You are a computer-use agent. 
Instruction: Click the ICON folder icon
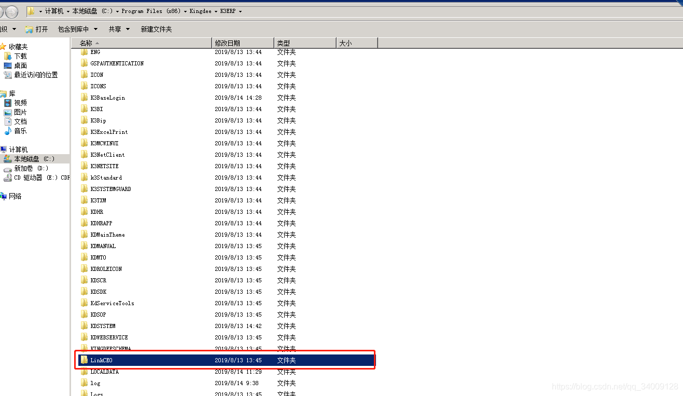(85, 75)
